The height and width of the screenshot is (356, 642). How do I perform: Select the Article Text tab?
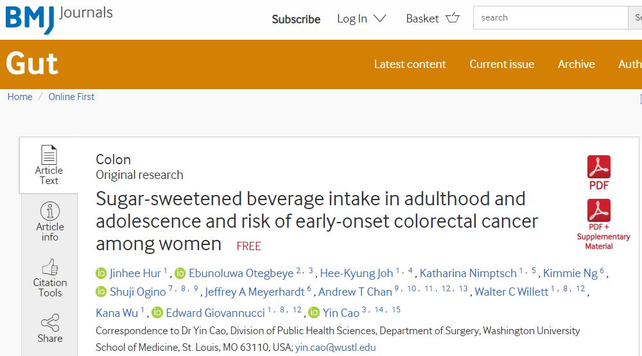pyautogui.click(x=49, y=165)
